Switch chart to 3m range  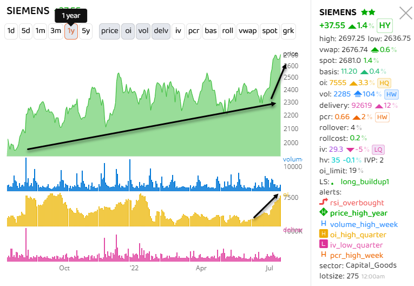coord(56,31)
